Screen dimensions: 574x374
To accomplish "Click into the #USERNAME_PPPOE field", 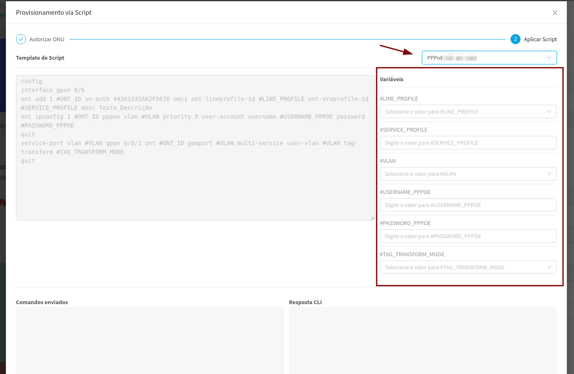I will coord(468,205).
